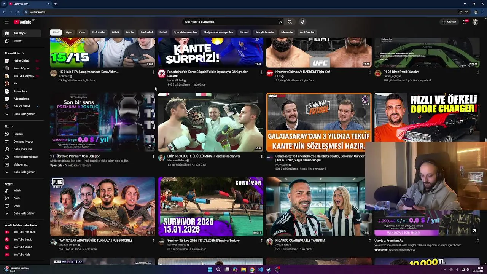Open options for Khamzat Chimaev video

coord(369,72)
